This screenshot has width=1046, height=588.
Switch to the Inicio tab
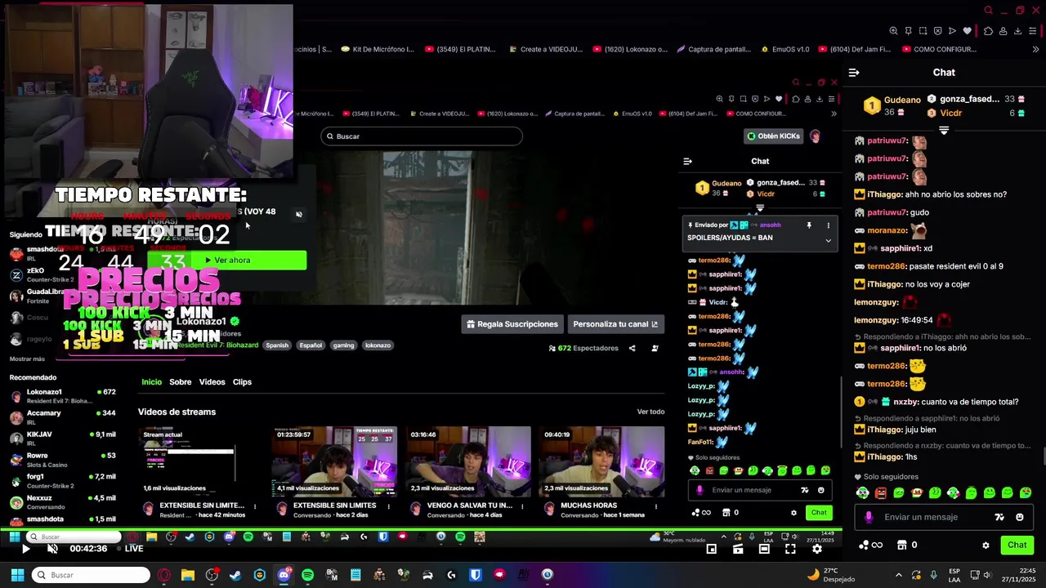151,381
